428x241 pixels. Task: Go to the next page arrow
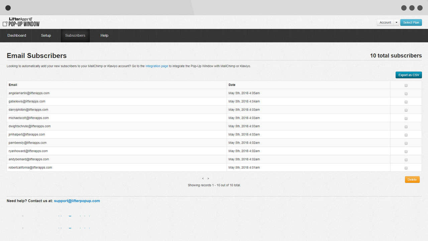click(x=208, y=179)
